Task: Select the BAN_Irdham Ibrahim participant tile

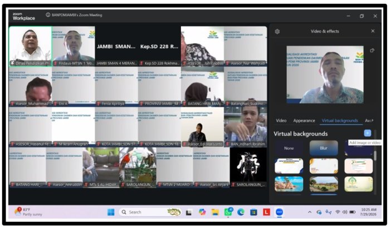Action: [246, 127]
